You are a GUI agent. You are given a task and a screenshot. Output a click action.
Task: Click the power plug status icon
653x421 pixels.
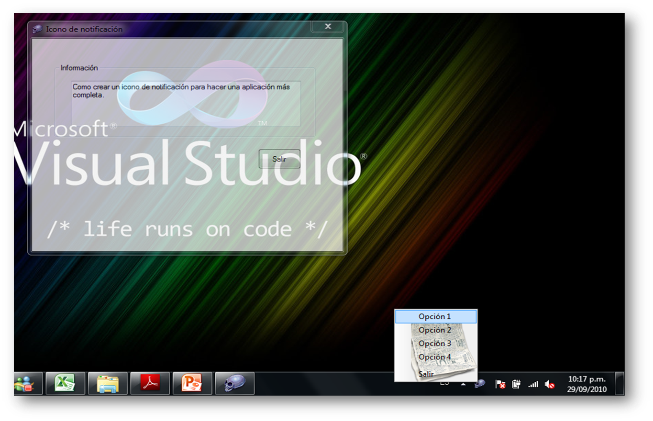[x=516, y=383]
